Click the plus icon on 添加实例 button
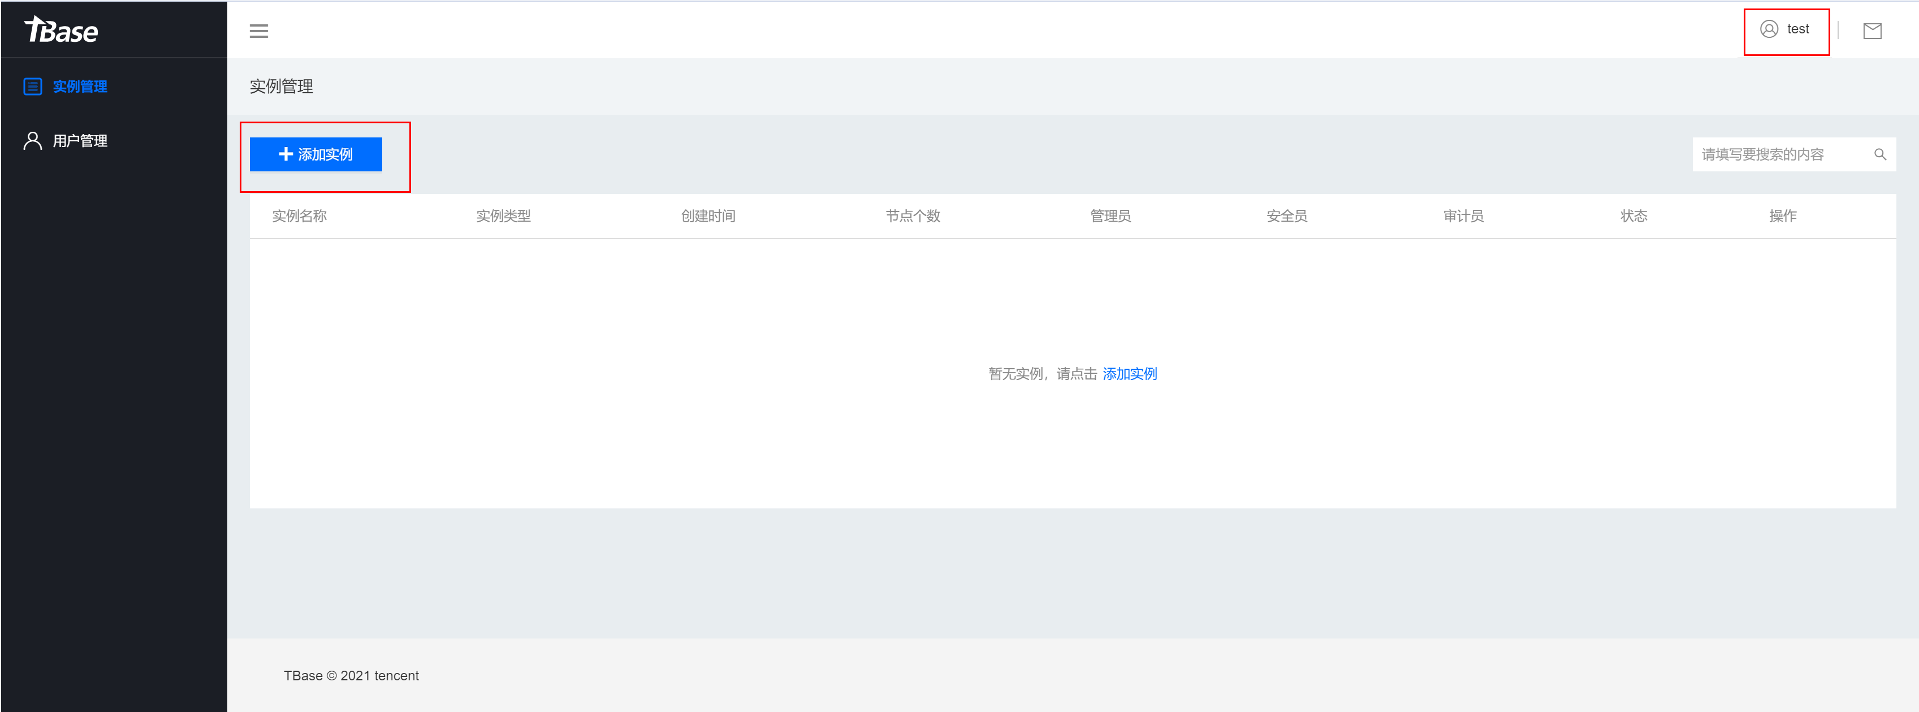Screen dimensions: 1919x712 [286, 154]
